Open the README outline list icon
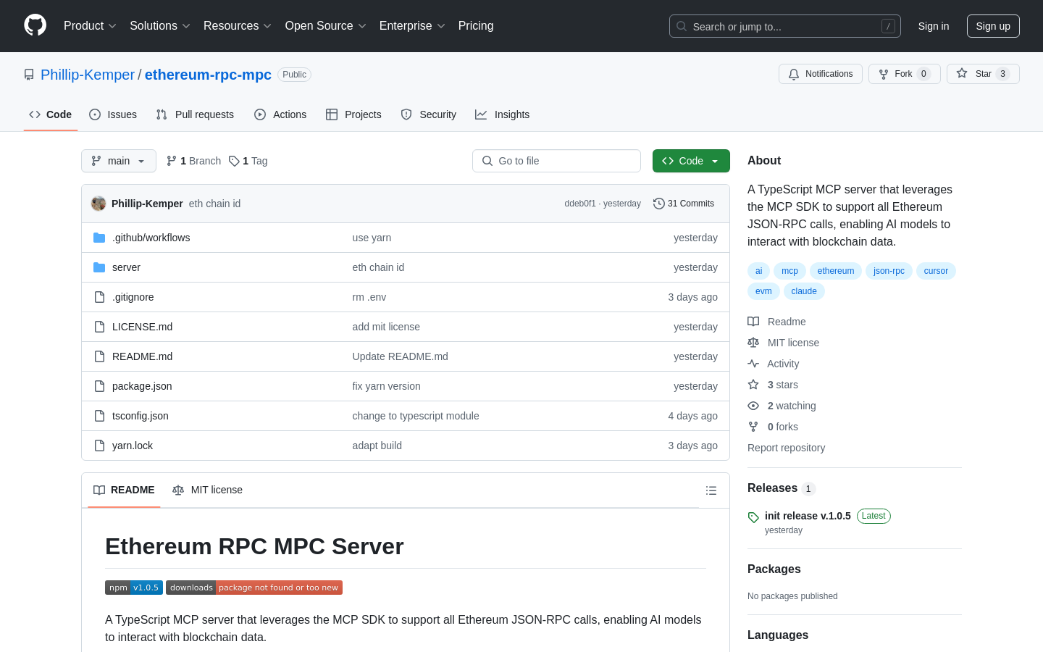The width and height of the screenshot is (1043, 652). pos(711,490)
